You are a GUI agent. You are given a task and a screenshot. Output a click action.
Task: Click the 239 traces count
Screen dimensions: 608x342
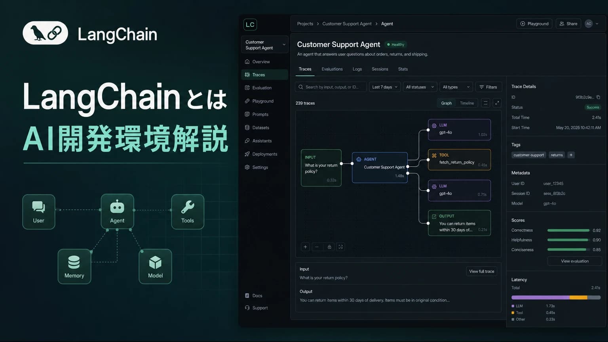[305, 103]
